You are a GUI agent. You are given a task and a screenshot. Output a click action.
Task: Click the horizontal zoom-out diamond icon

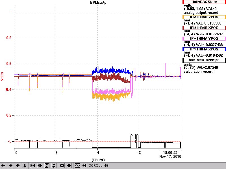tap(40, 166)
